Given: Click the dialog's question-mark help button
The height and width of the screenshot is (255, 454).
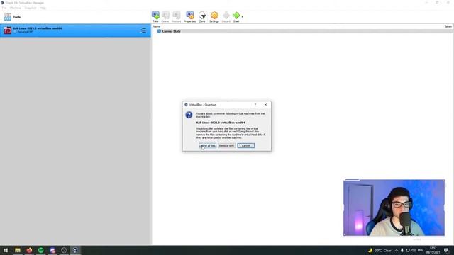Looking at the screenshot, I should [255, 105].
